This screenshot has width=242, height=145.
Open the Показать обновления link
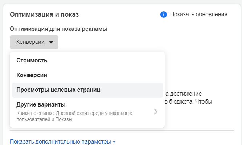pyautogui.click(x=198, y=14)
